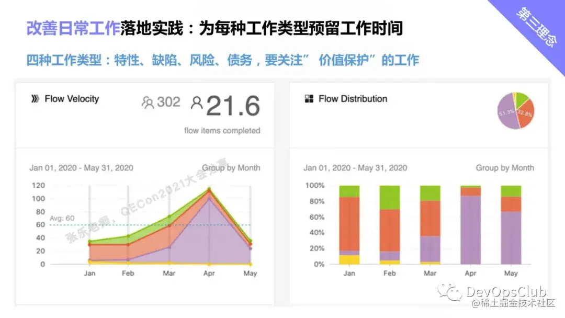Click the Jan stacked bar in distribution chart
The width and height of the screenshot is (565, 318).
349,225
